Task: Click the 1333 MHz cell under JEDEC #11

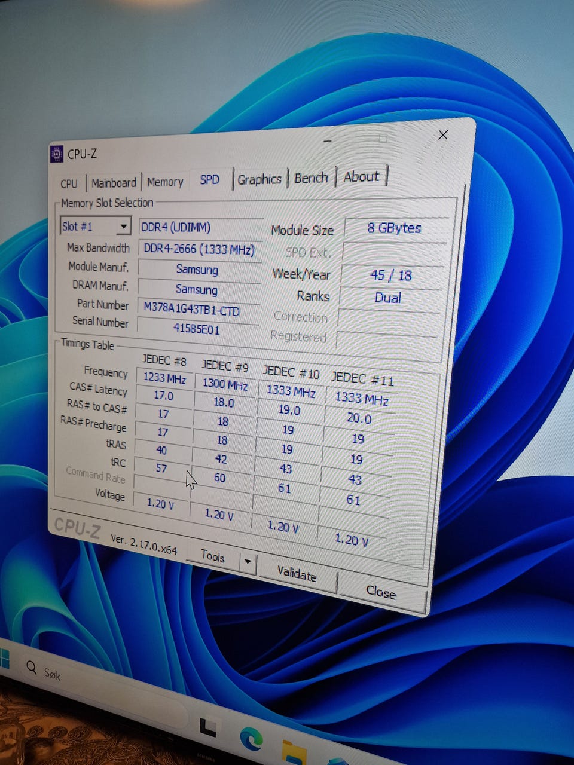Action: coord(362,399)
